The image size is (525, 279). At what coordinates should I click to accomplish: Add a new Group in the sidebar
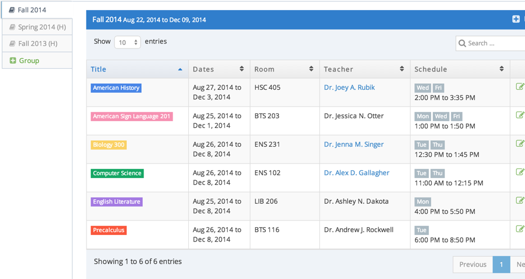(25, 60)
